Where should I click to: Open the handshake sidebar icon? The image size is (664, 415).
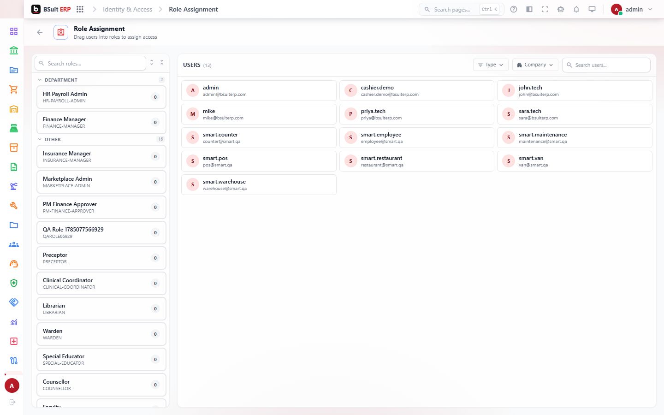coord(14,302)
